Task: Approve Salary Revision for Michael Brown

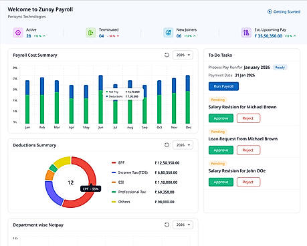Action: 221,118
